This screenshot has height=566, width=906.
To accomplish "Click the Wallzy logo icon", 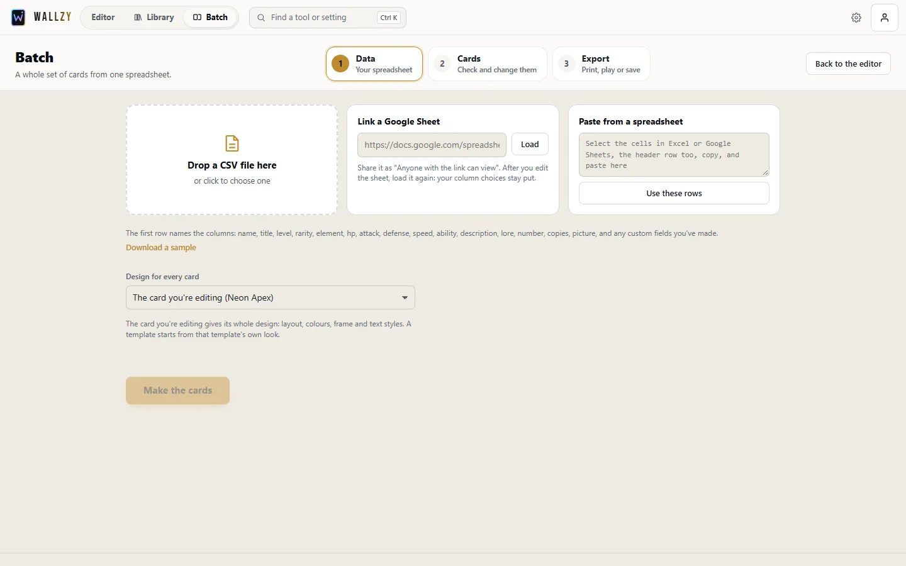I will [x=18, y=17].
